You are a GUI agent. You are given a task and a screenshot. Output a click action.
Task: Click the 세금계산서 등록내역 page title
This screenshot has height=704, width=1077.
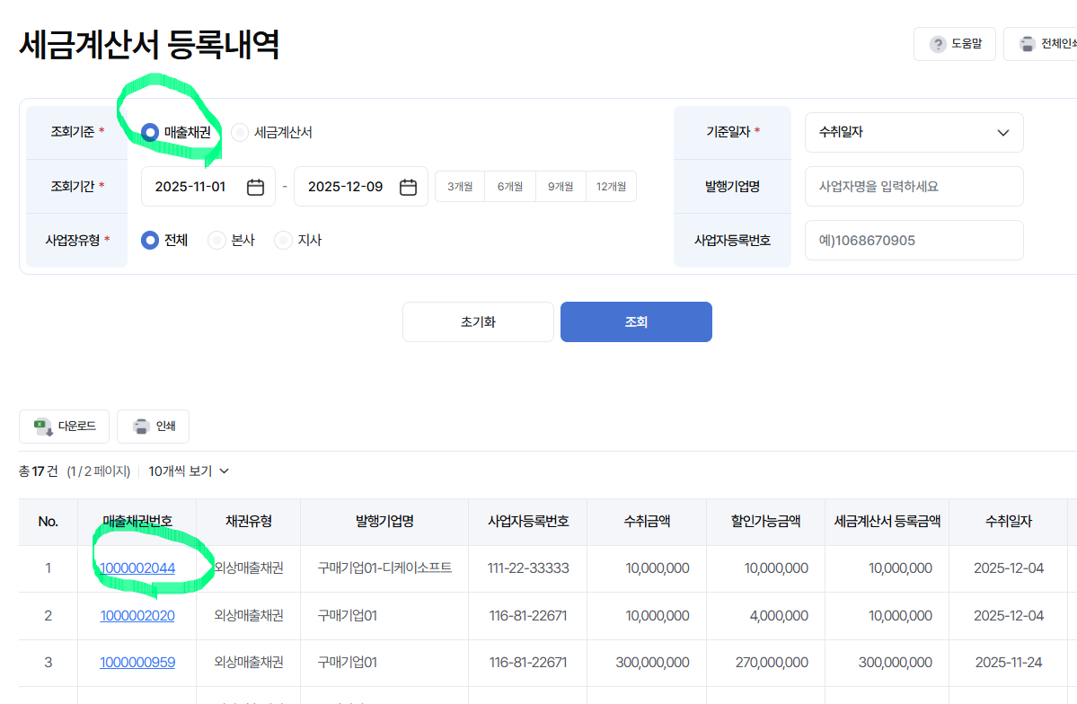pos(149,45)
